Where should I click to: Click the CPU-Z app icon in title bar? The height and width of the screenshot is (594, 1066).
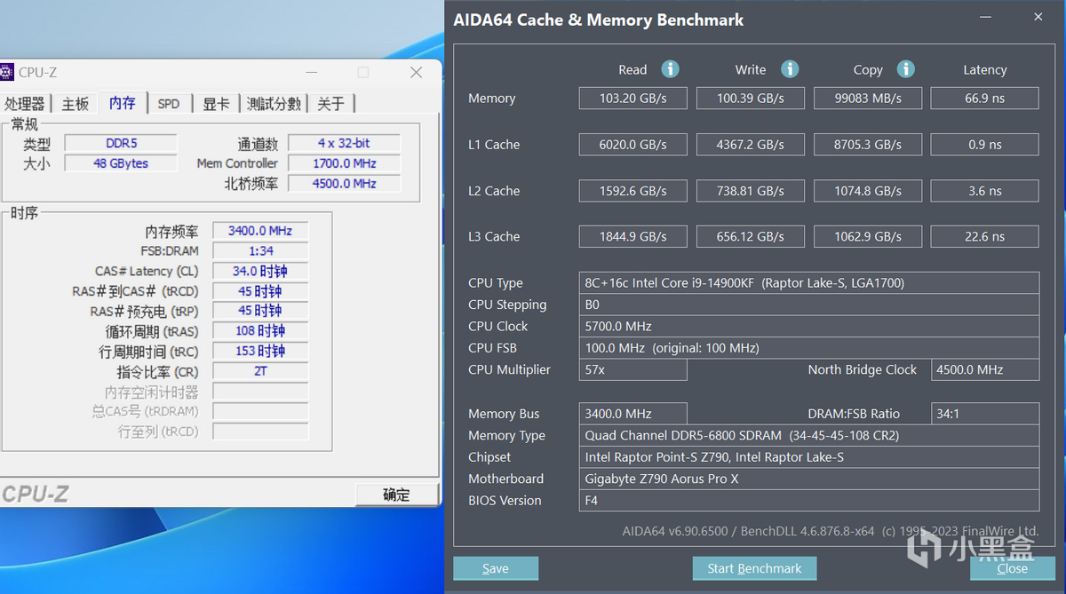point(6,72)
